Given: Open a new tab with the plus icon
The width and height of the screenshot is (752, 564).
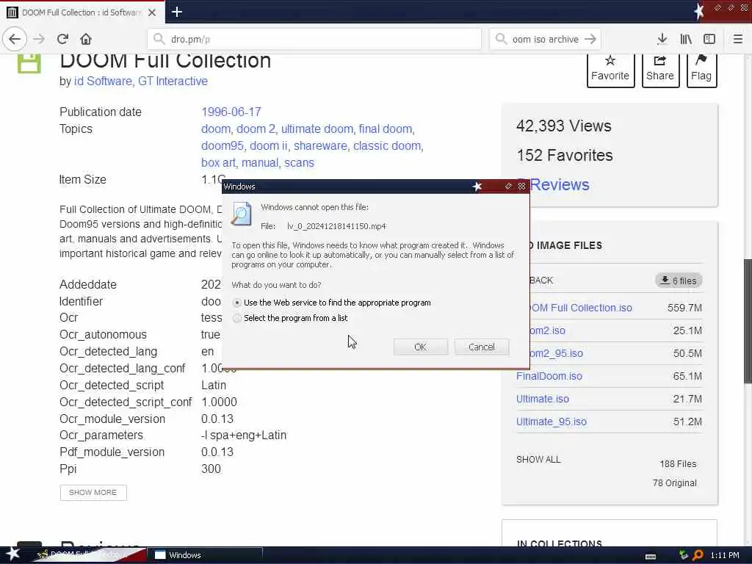Looking at the screenshot, I should pos(176,12).
